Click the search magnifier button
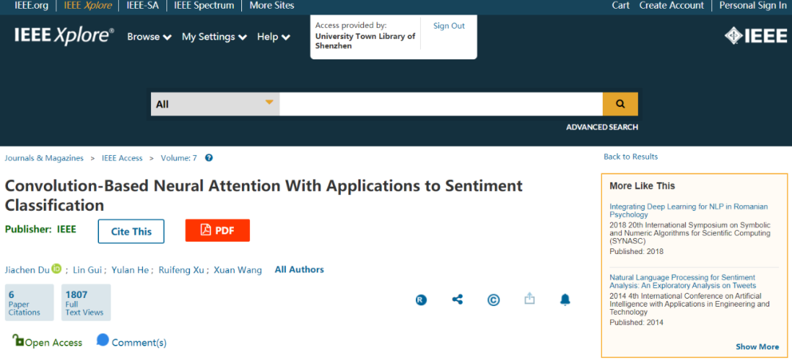The image size is (792, 361). pyautogui.click(x=620, y=105)
